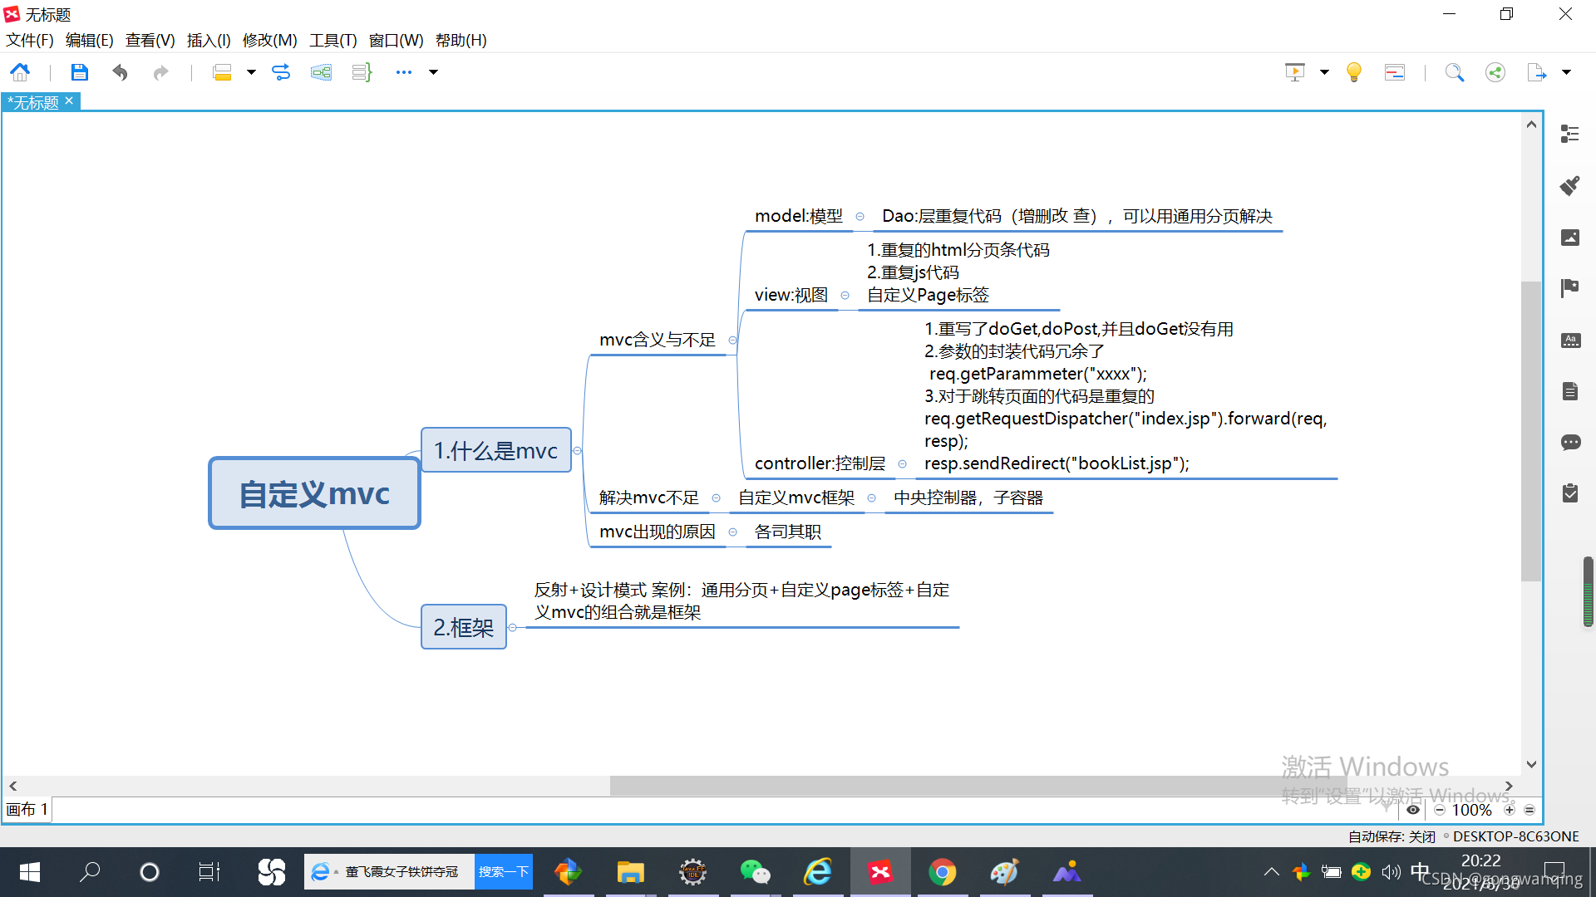Click the vertical scrollbar down arrow
Screen dimensions: 1596x897
coord(1531,764)
